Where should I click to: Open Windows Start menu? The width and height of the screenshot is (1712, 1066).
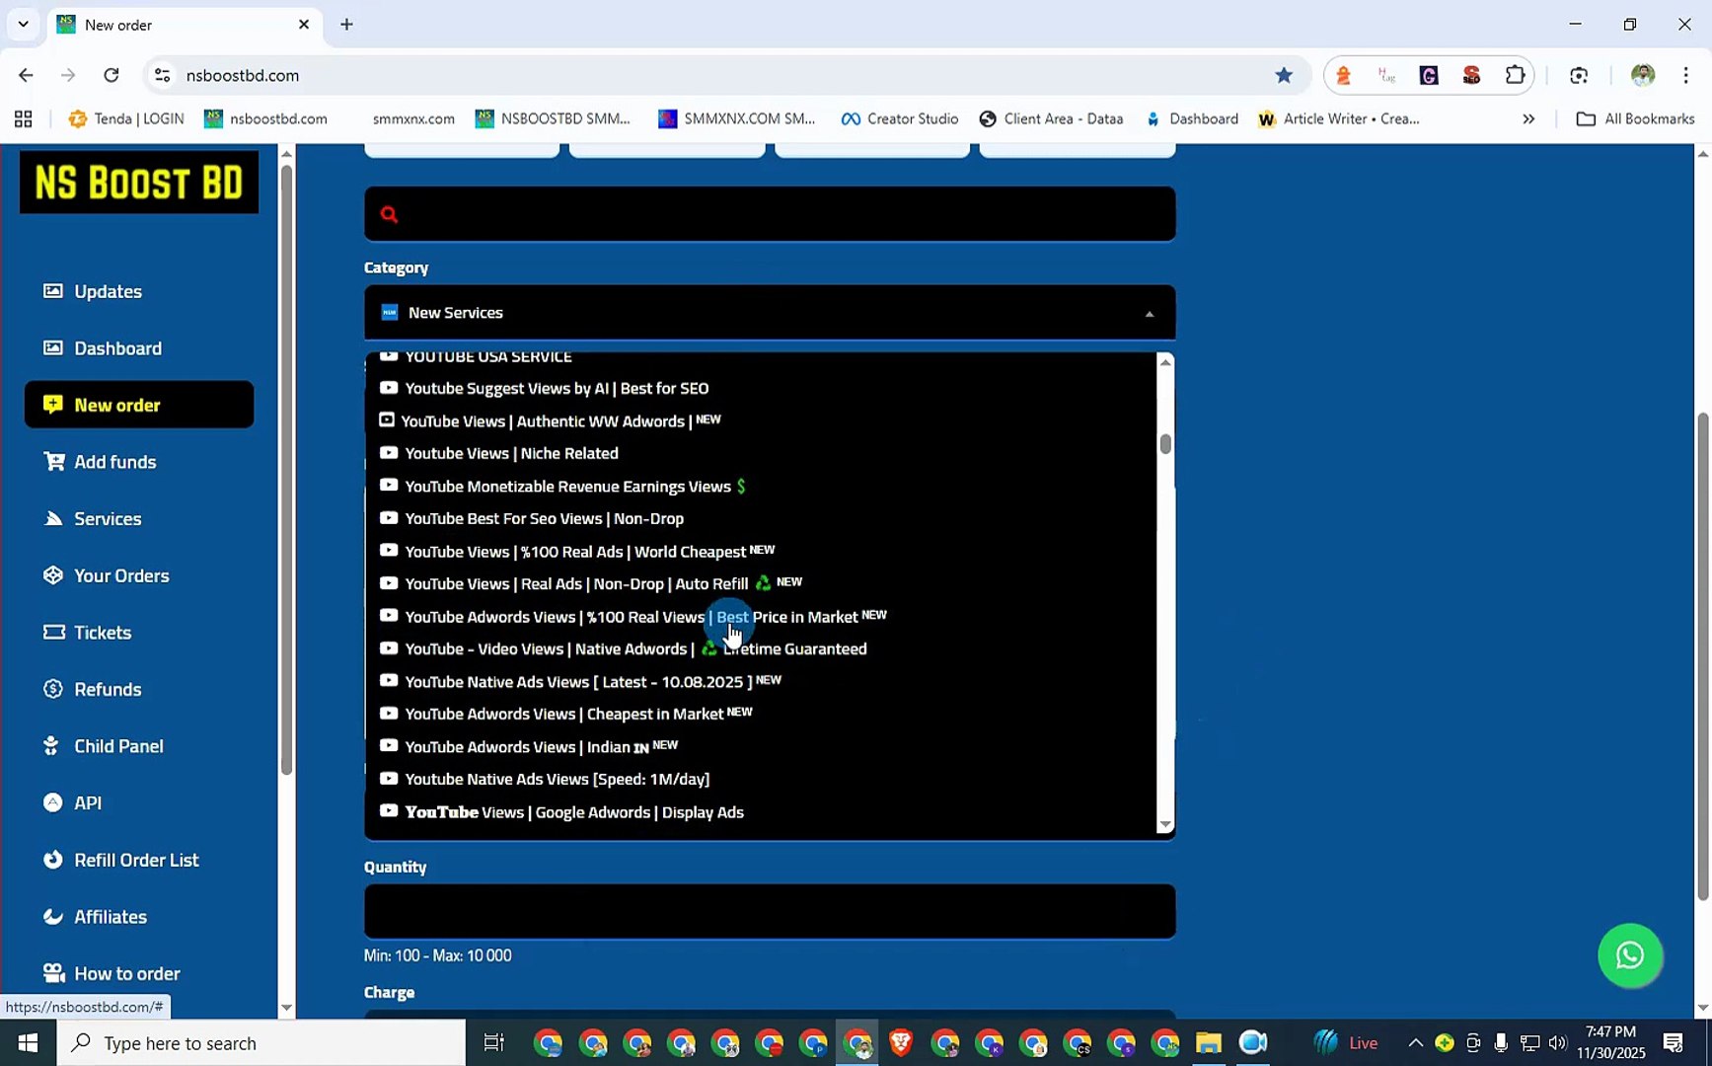pos(28,1042)
